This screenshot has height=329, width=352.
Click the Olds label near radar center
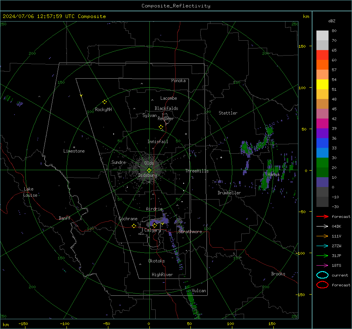[149, 163]
